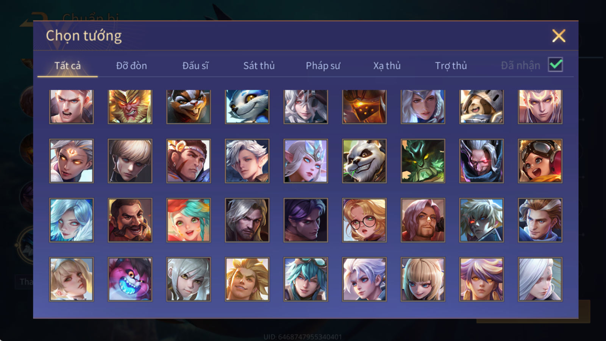Switch to the Đỡ đòn tab
The height and width of the screenshot is (341, 606).
pos(131,66)
